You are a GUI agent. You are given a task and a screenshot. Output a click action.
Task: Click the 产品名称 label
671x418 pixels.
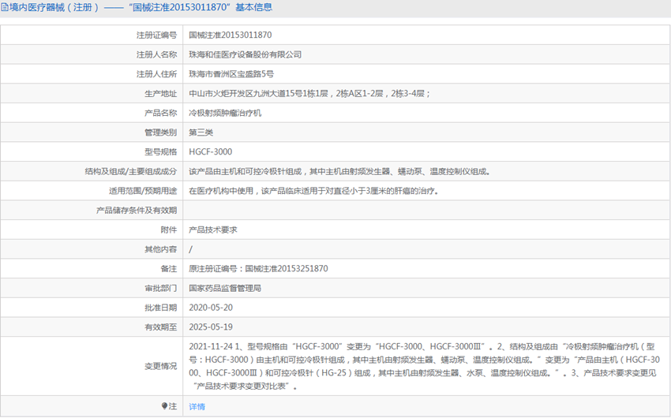[x=160, y=113]
